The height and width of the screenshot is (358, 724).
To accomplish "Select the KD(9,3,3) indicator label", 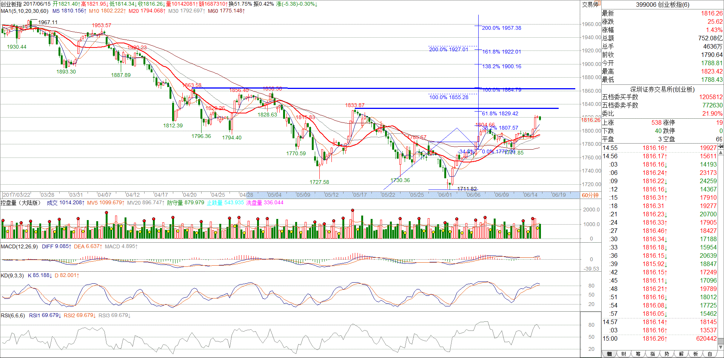I will pos(12,275).
